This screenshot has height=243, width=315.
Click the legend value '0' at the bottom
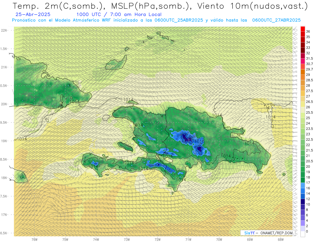[307, 231]
